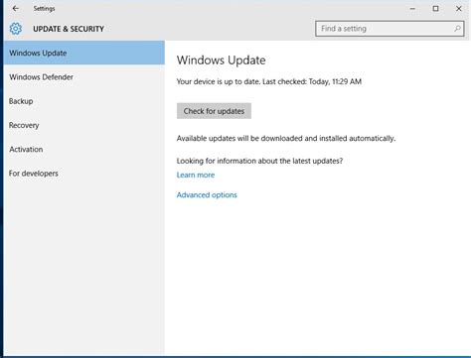Select Windows Update in sidebar
The width and height of the screenshot is (471, 358).
[84, 53]
